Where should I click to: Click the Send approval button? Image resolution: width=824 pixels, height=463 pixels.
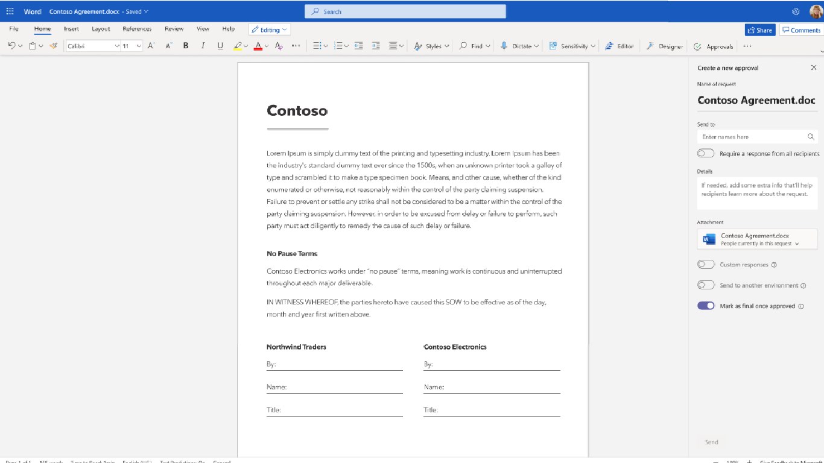pos(712,442)
